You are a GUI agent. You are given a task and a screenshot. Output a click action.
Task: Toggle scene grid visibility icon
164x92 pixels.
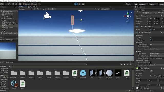click(x=52, y=9)
